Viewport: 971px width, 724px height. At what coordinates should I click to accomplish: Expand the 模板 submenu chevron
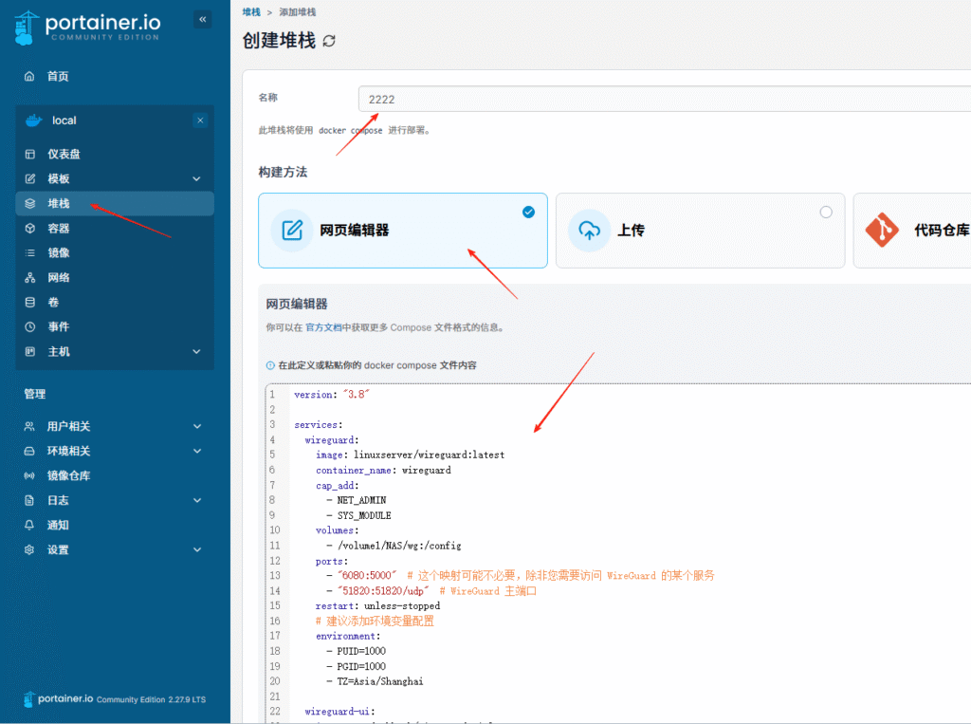coord(196,179)
